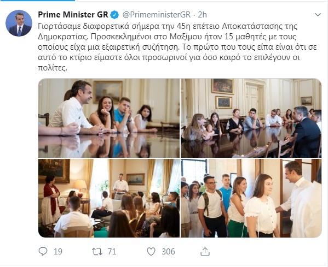View top-left photo of students at table
328x267 pixels.
coord(109,118)
